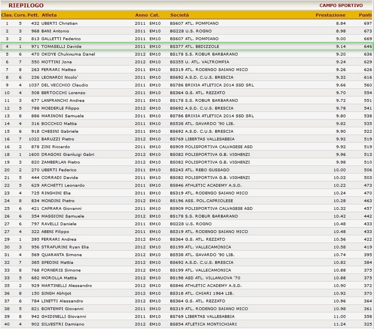374x329 pixels.
Task: Click society BS854 ATLETICA MONTICHIARI
Action: 204,324
